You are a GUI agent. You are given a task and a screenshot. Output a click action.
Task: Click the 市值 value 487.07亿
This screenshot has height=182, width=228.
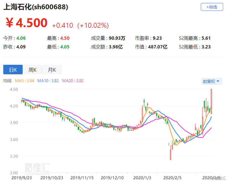tap(158, 47)
